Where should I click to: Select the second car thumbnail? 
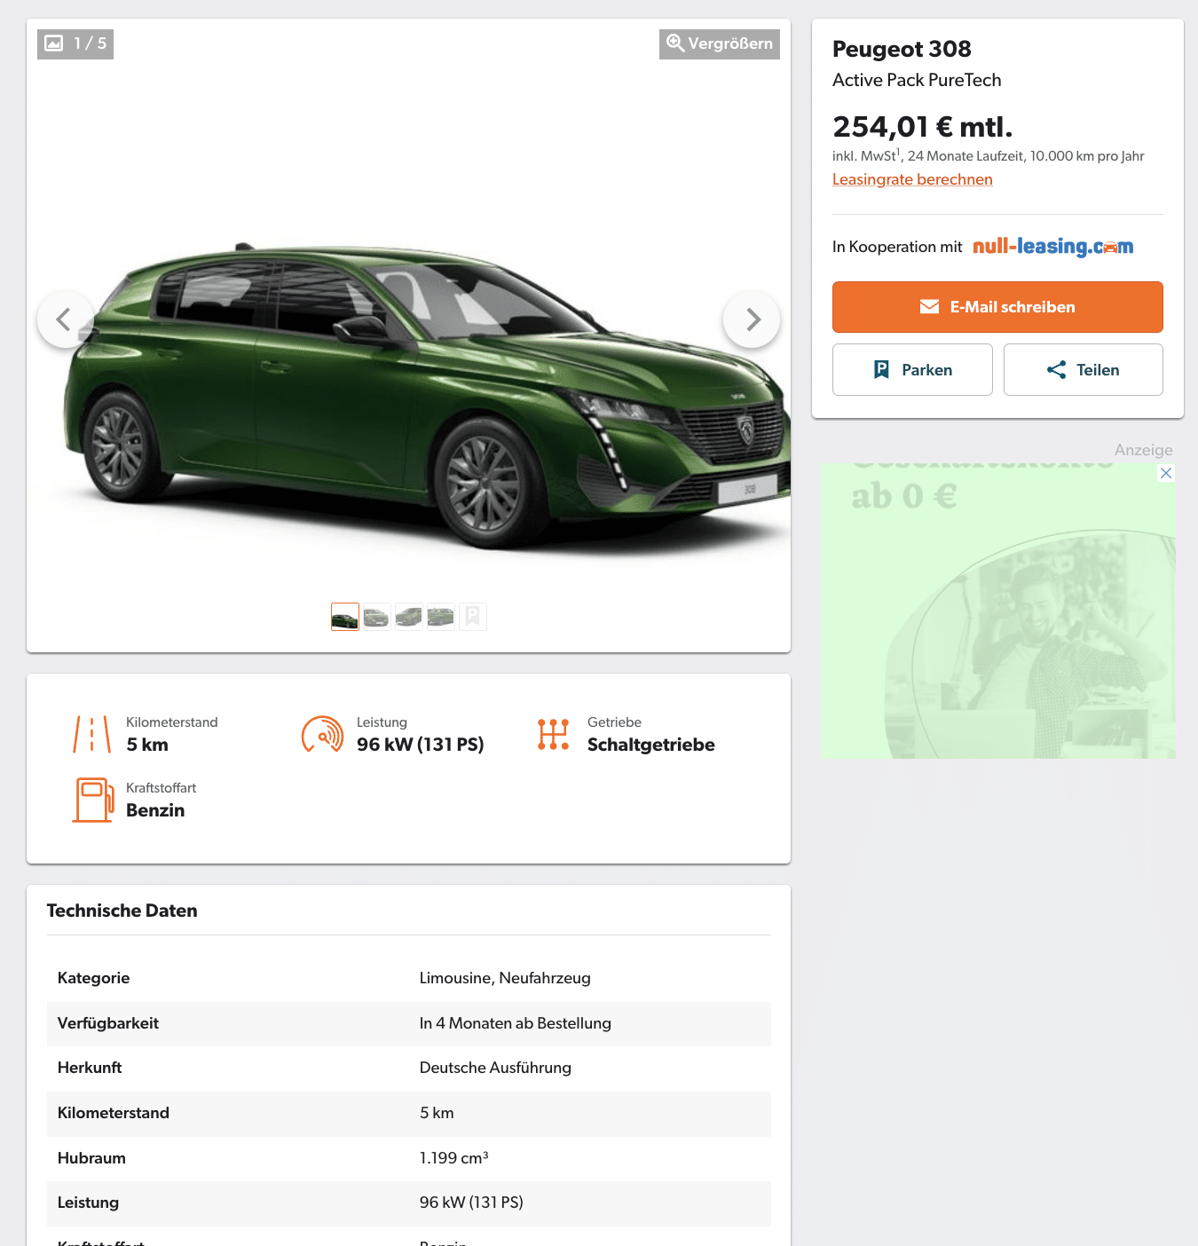coord(377,617)
